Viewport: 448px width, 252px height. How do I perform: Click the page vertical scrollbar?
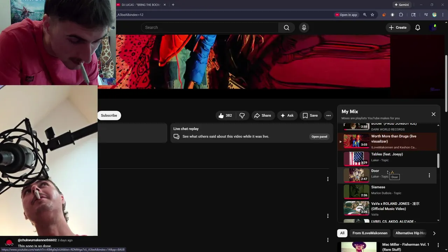446,84
